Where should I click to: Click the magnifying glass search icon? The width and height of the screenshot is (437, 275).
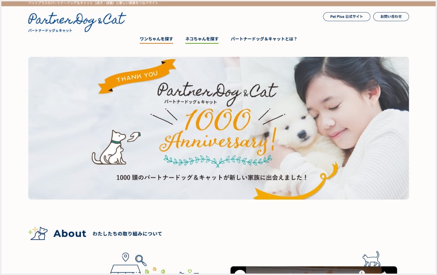tap(141, 260)
